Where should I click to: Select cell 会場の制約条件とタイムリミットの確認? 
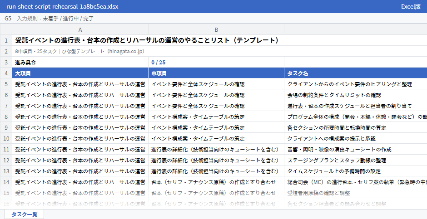click(356, 95)
